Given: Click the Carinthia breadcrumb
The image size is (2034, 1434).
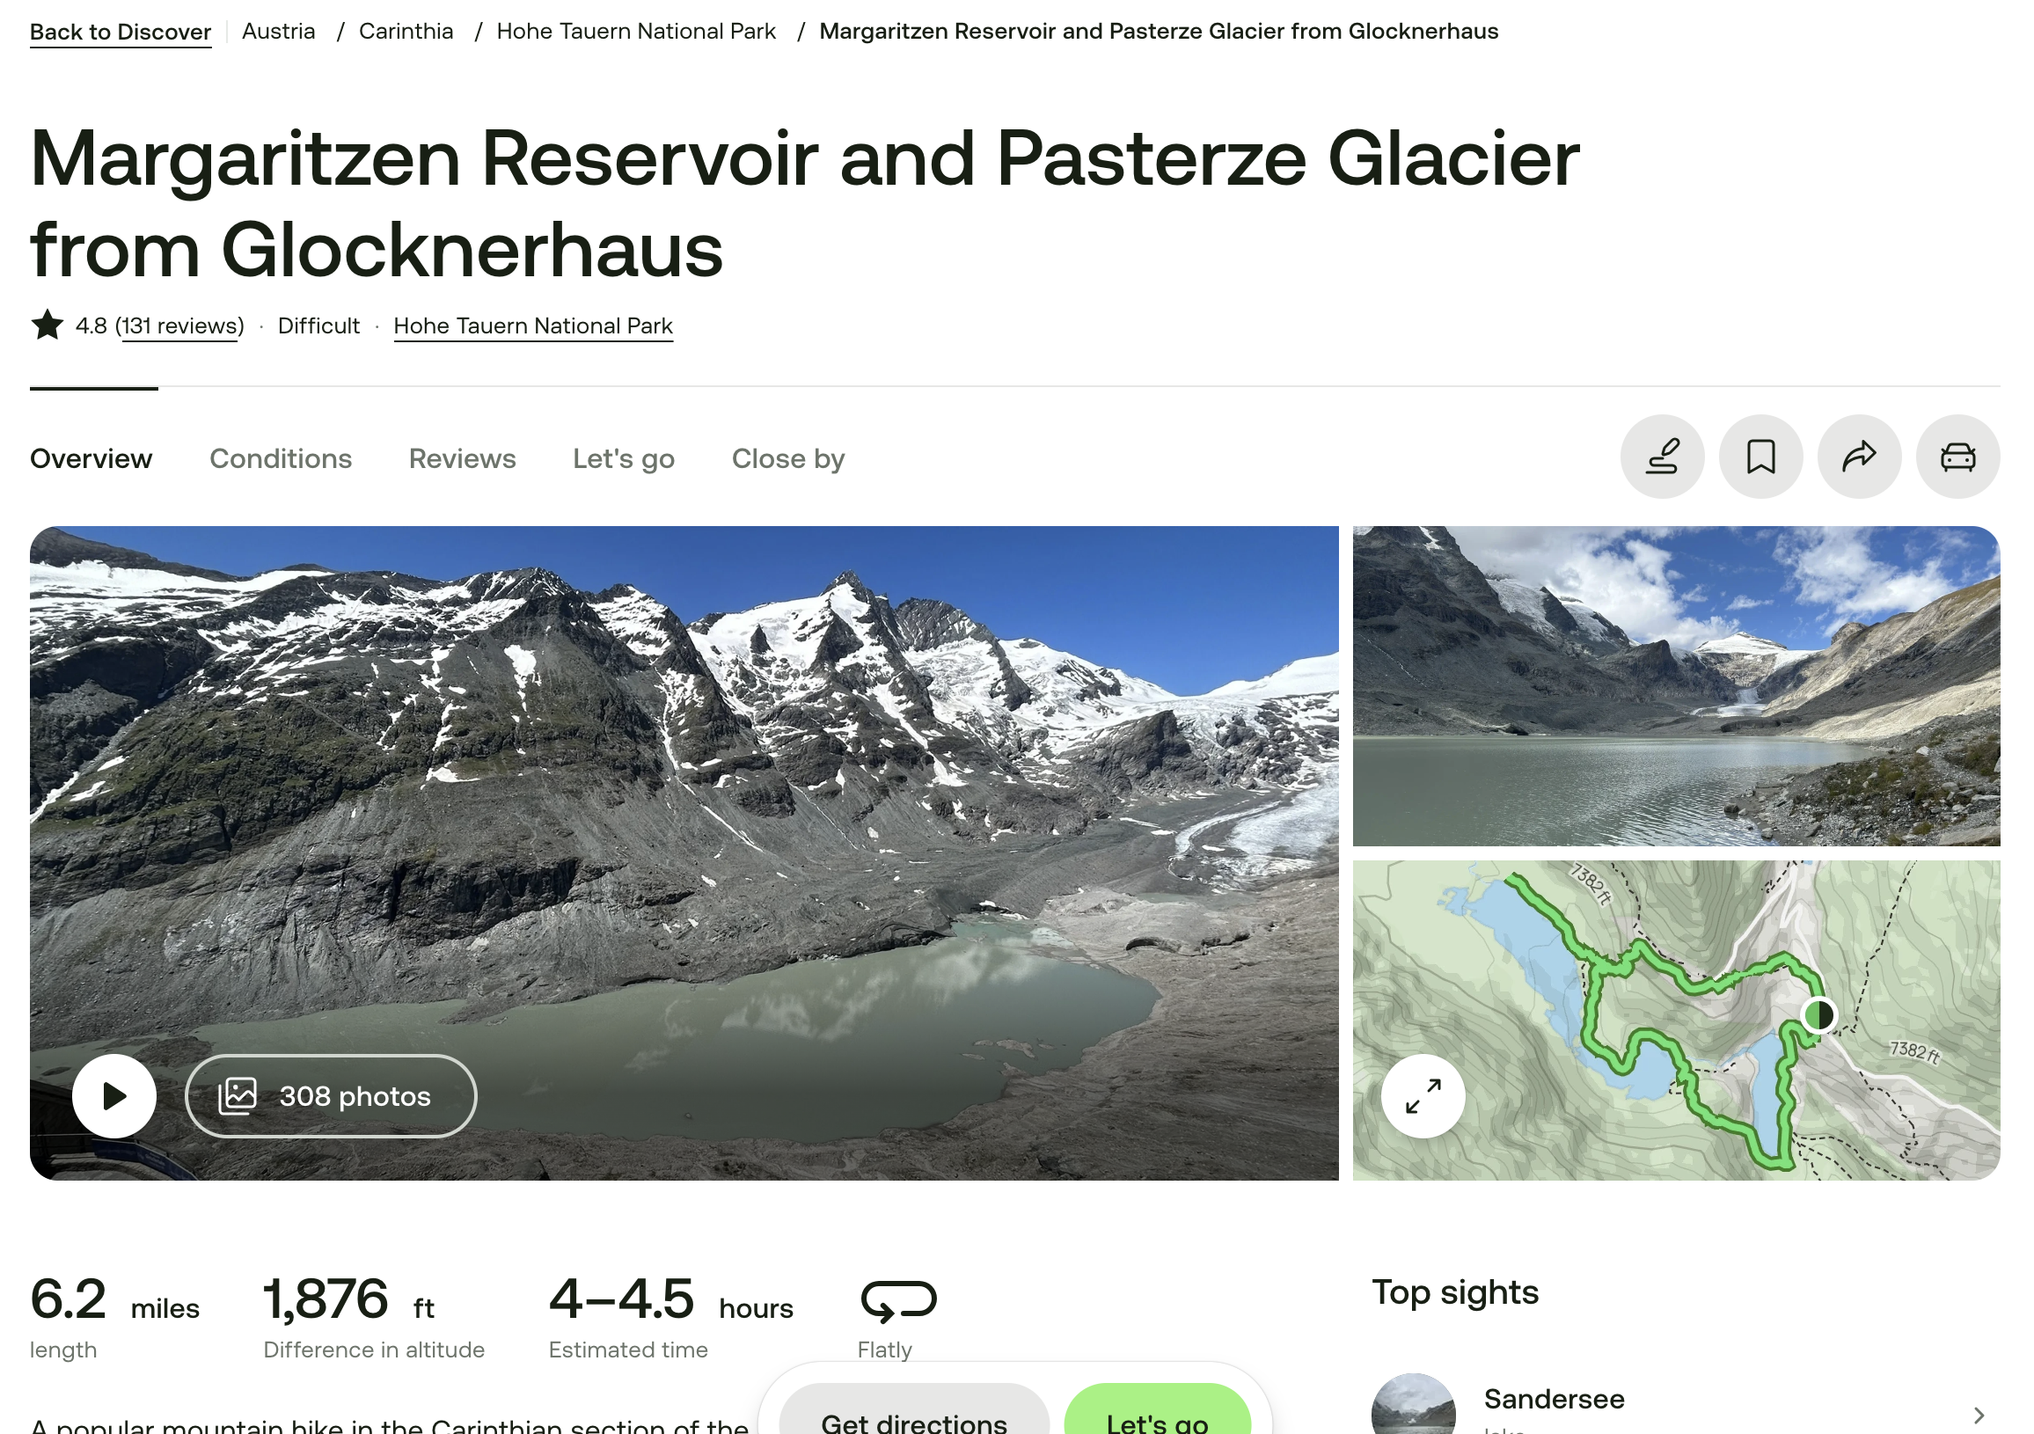Looking at the screenshot, I should click(406, 31).
